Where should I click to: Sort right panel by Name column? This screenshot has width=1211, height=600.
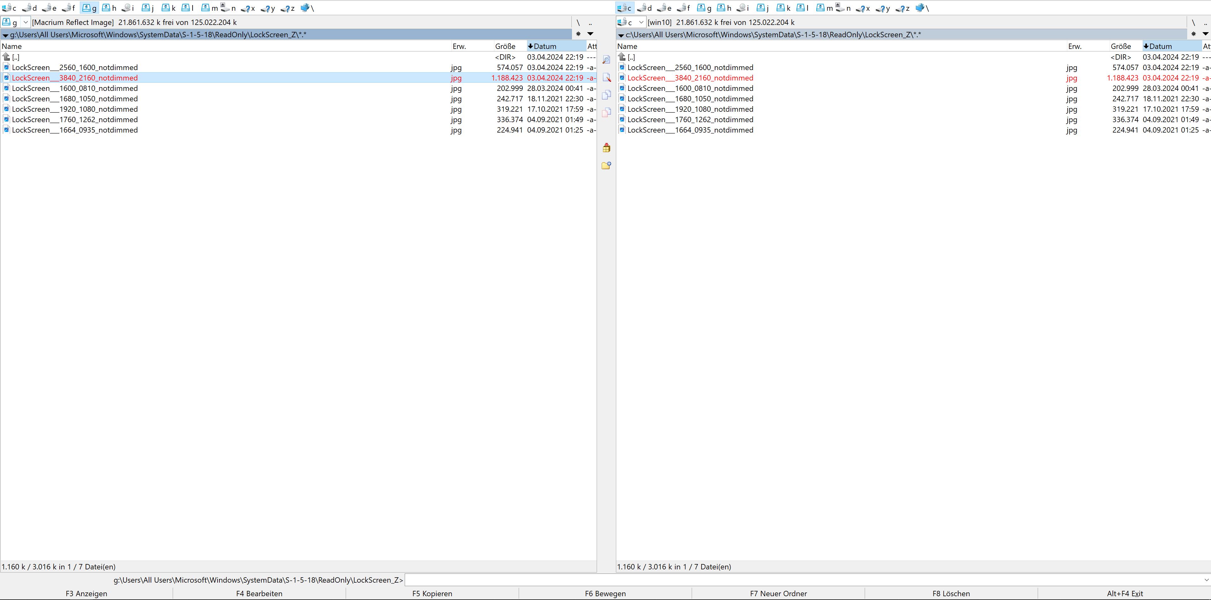tap(627, 46)
